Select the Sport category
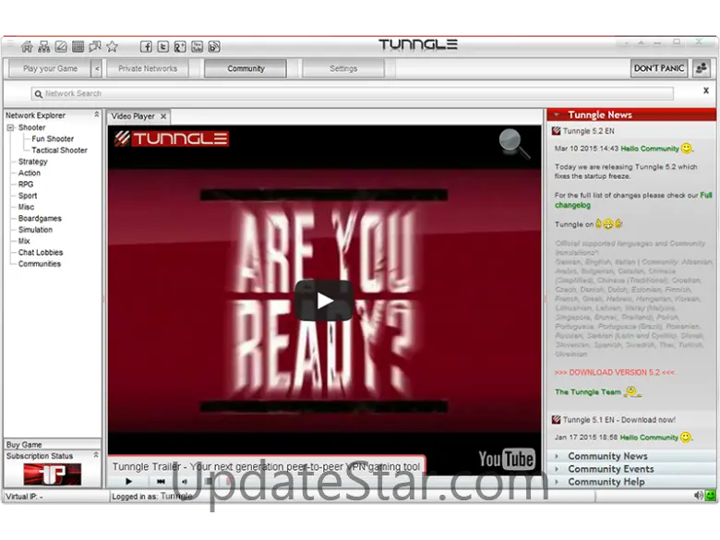The width and height of the screenshot is (720, 540). pos(28,196)
